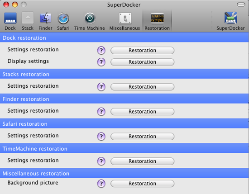Switch to the Finder pane icon

point(45,21)
